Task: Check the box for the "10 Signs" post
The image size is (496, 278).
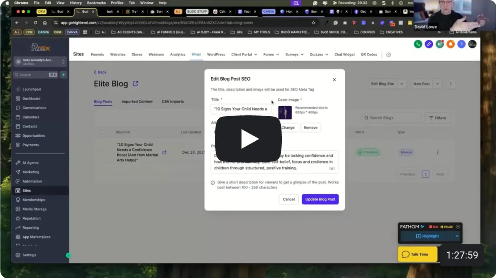Action: [102, 152]
